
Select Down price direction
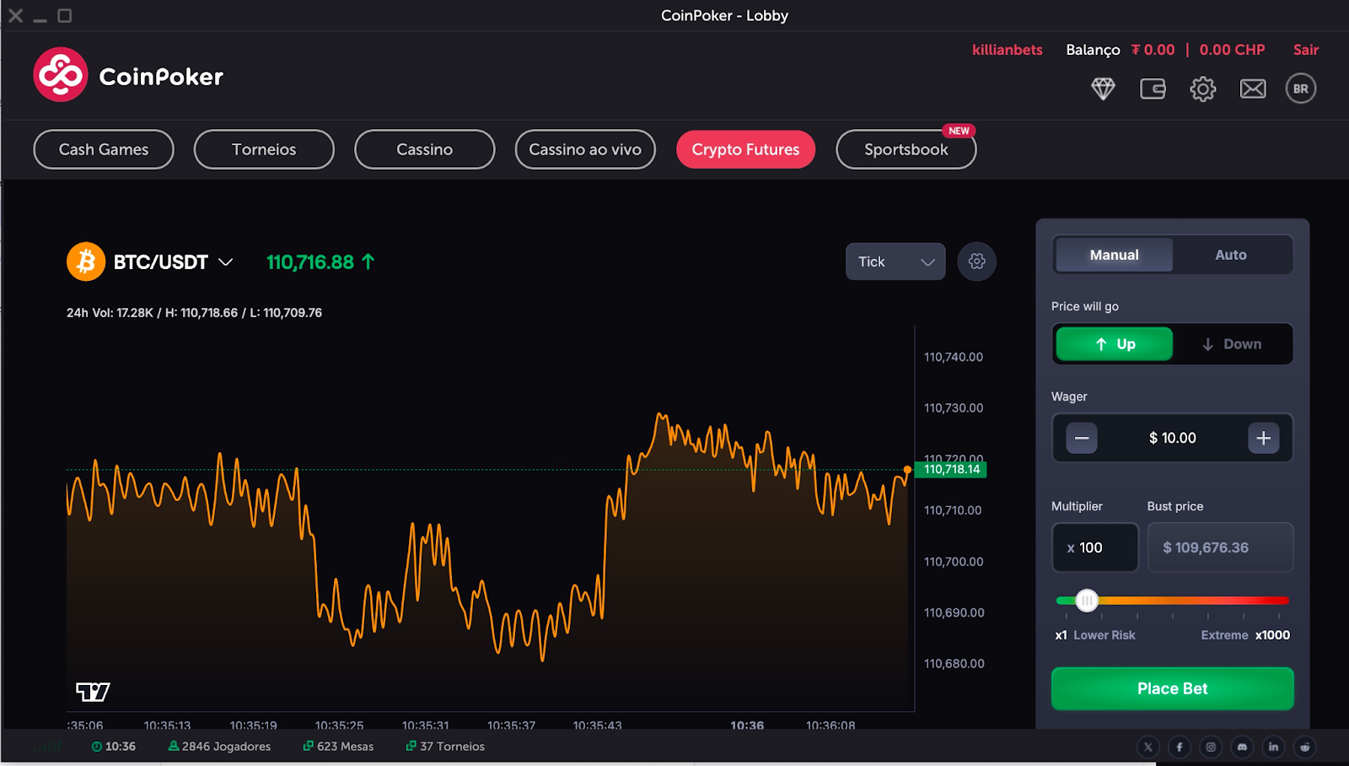click(1231, 344)
